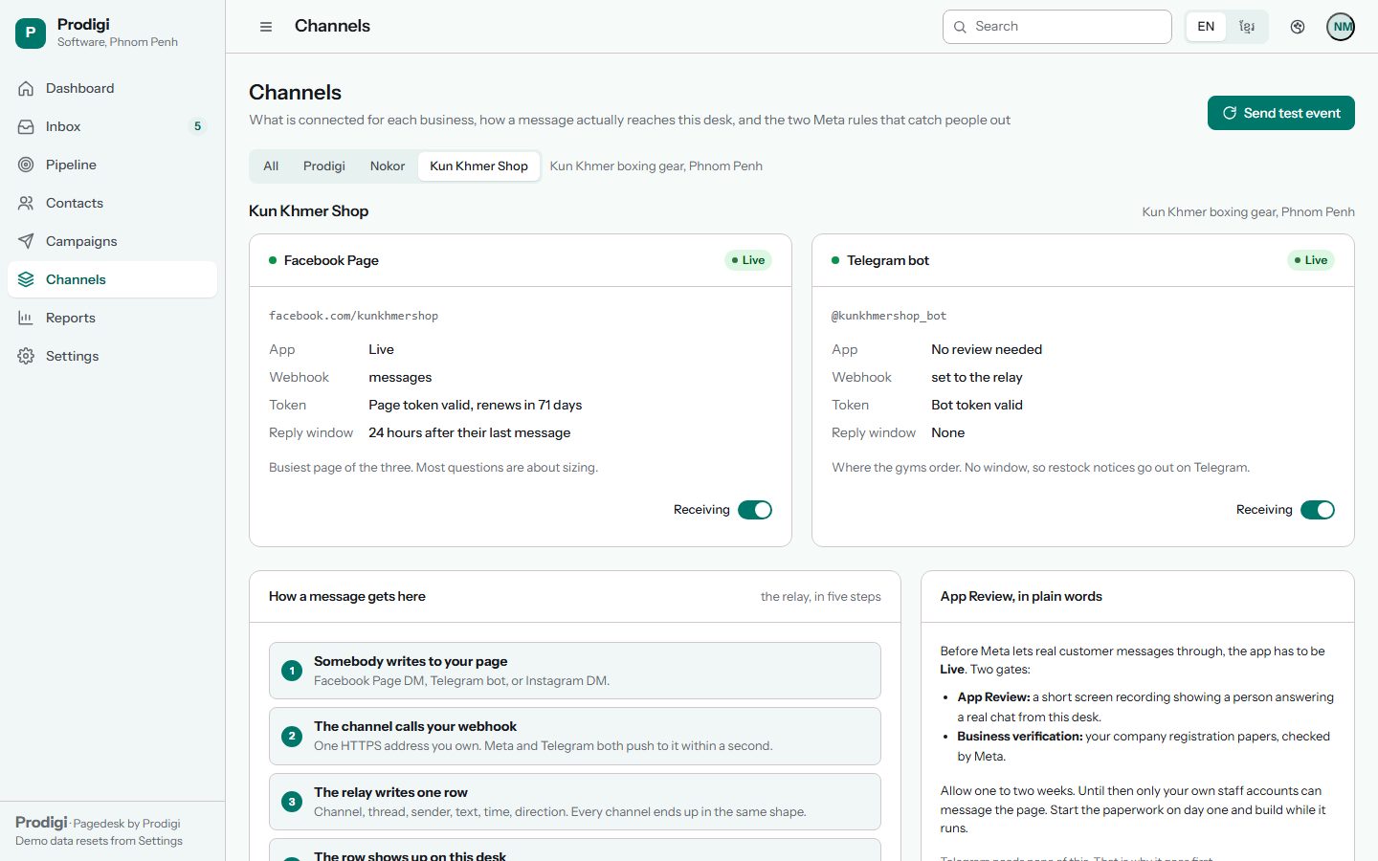Click No review needed value
The image size is (1378, 861).
(987, 349)
